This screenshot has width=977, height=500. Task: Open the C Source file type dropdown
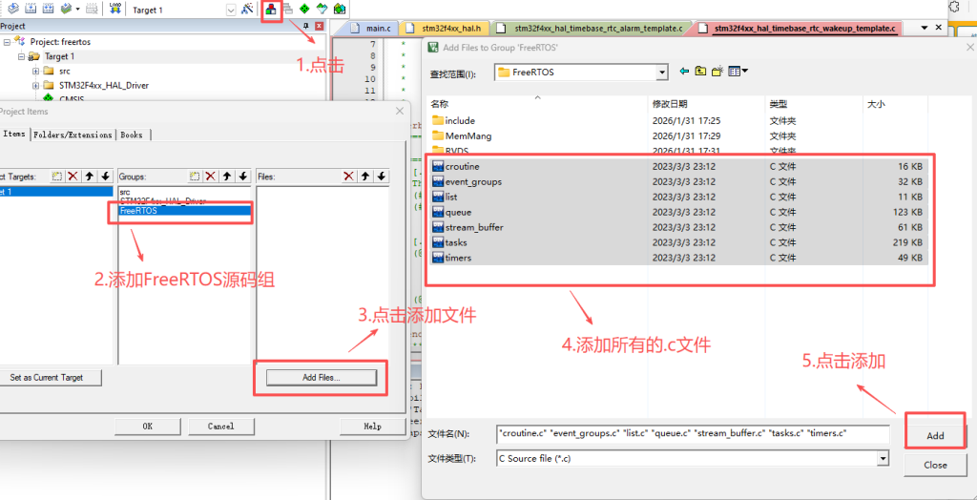click(x=883, y=458)
